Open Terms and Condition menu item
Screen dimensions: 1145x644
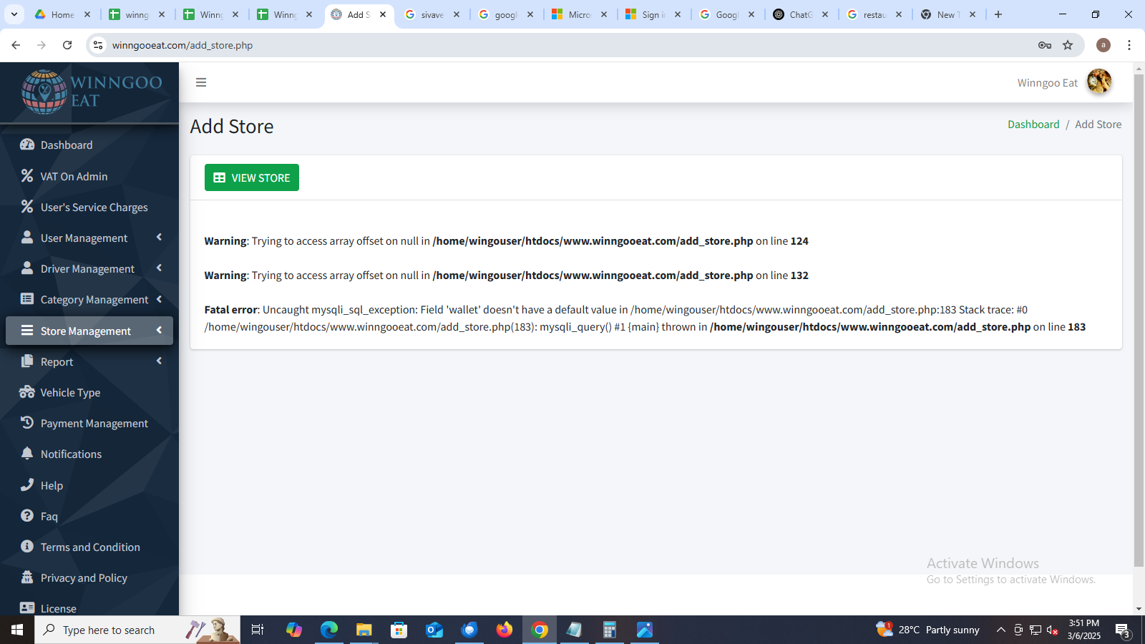point(90,547)
